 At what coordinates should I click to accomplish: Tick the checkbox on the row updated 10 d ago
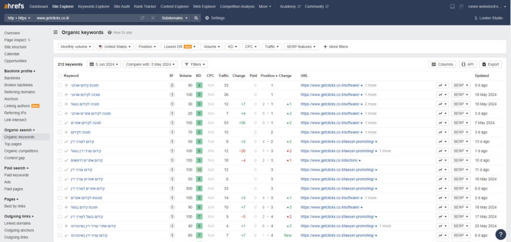(x=60, y=160)
